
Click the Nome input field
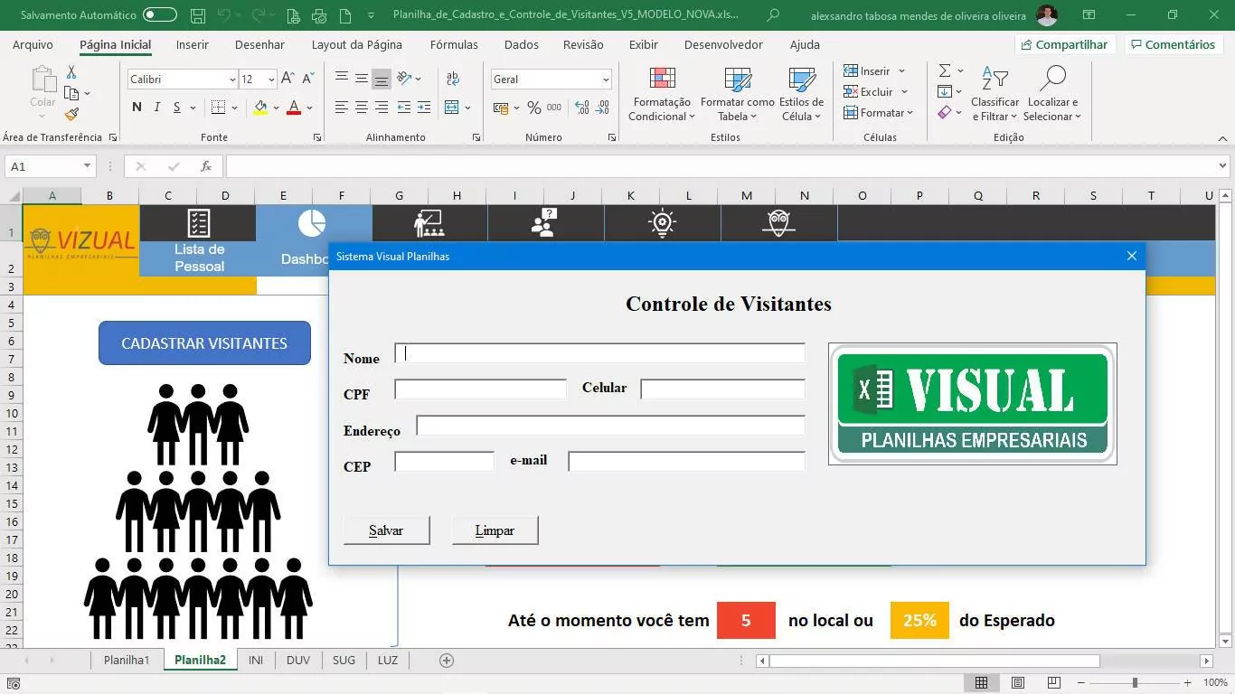pos(599,353)
